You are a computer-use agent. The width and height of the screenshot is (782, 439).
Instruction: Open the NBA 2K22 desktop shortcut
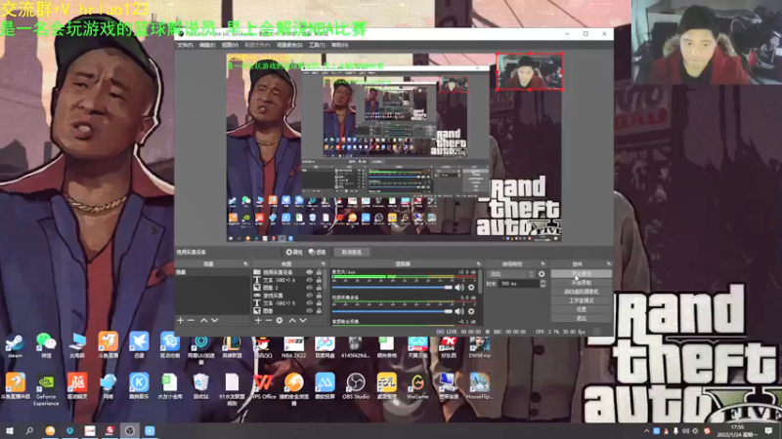(x=294, y=346)
